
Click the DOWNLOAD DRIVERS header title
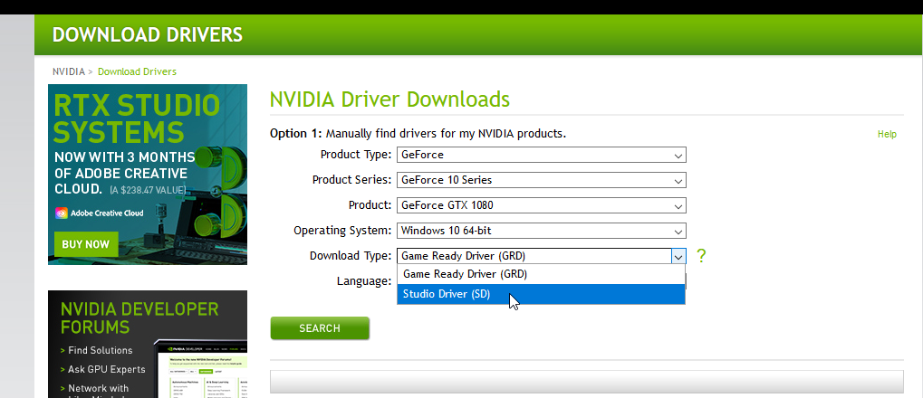click(148, 35)
